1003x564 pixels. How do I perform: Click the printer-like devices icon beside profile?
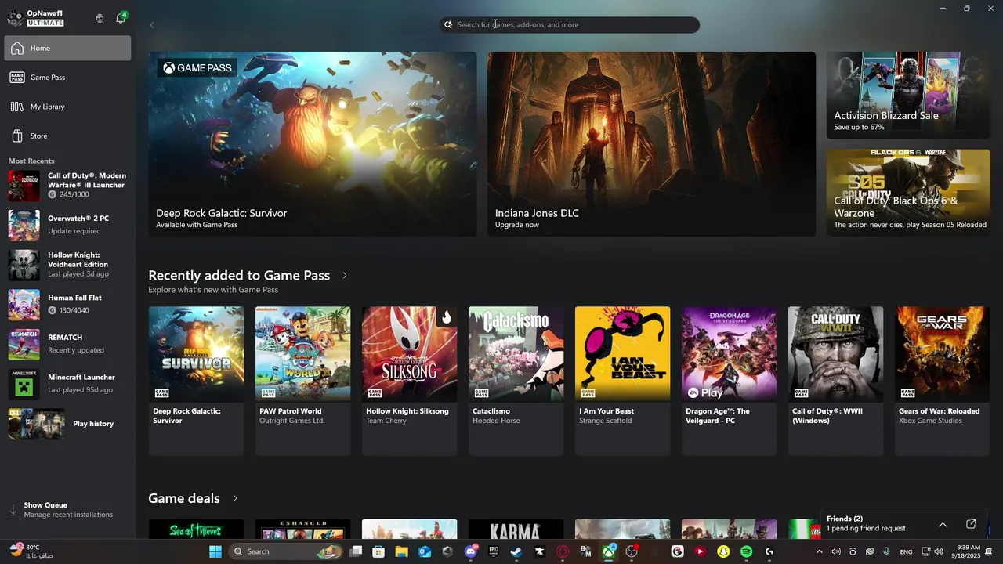[100, 18]
